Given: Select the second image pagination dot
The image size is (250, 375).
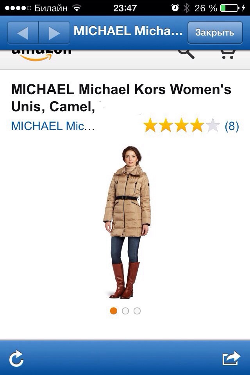Looking at the screenshot, I should point(125,311).
